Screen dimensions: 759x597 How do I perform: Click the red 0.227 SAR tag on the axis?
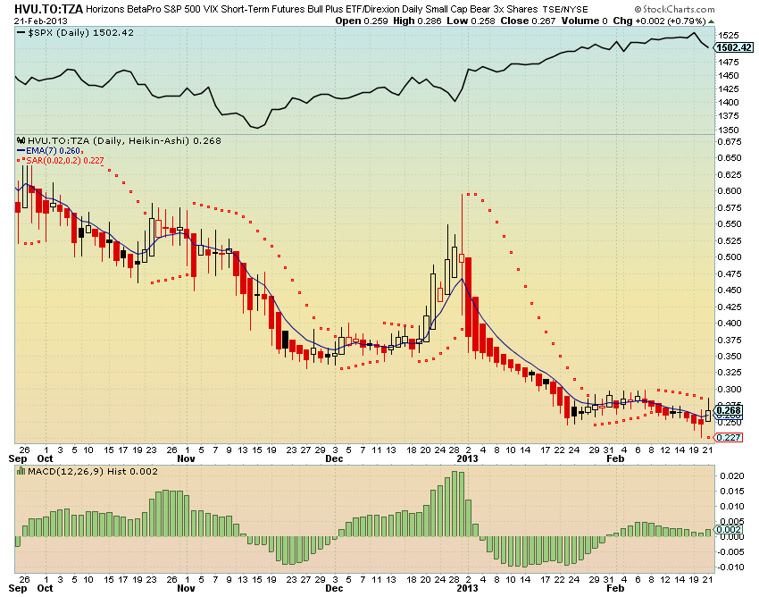point(729,438)
